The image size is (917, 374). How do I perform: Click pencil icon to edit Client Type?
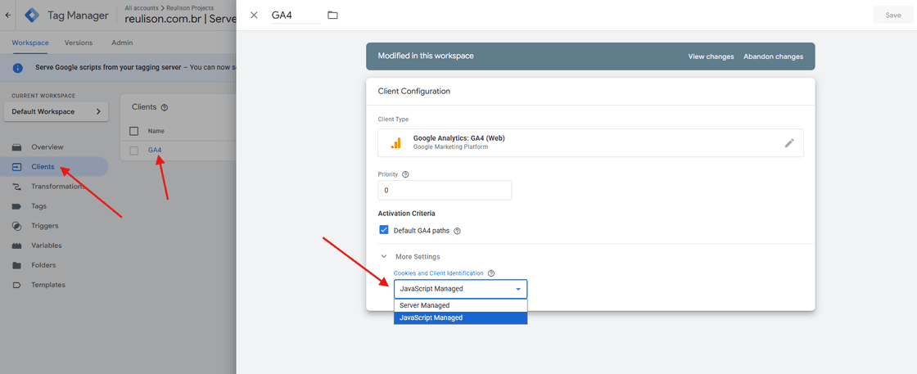[789, 143]
